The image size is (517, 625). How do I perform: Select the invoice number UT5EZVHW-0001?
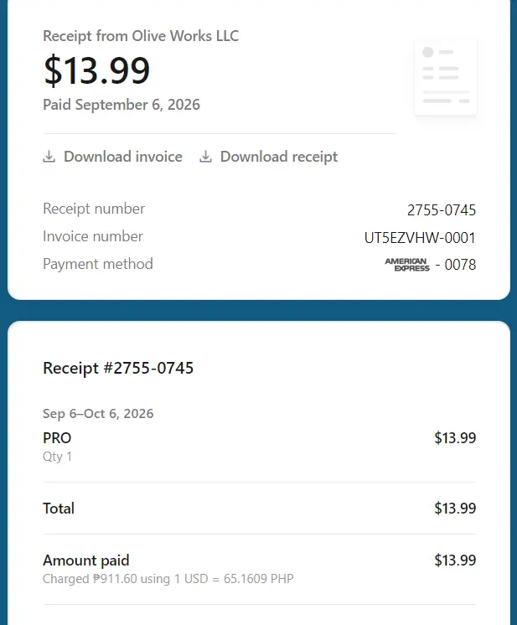coord(420,238)
